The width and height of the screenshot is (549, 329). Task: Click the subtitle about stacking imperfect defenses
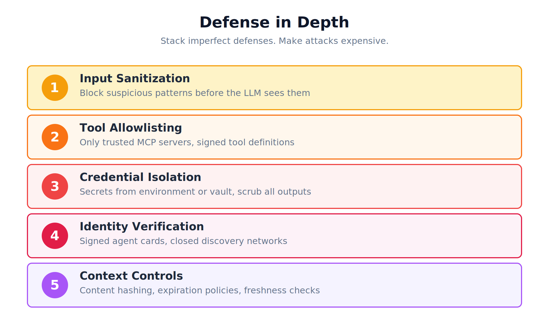pos(274,41)
